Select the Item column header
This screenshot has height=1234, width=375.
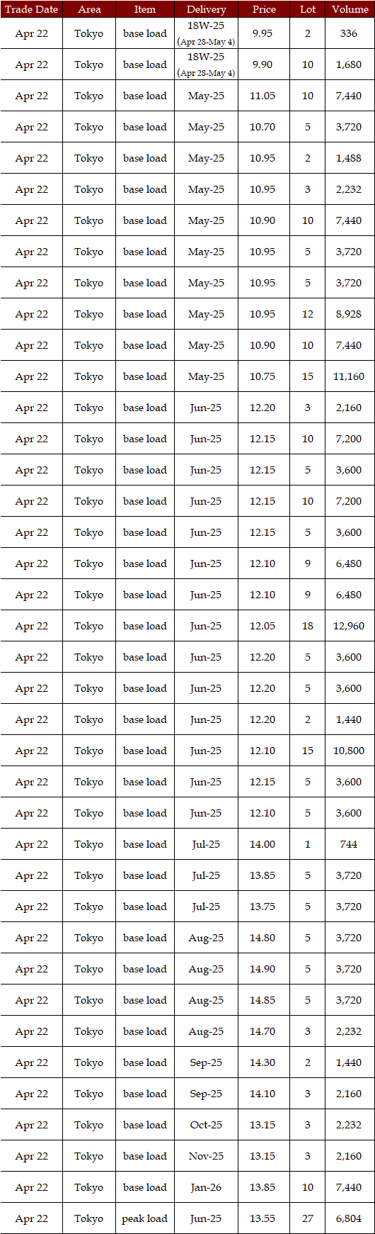145,9
